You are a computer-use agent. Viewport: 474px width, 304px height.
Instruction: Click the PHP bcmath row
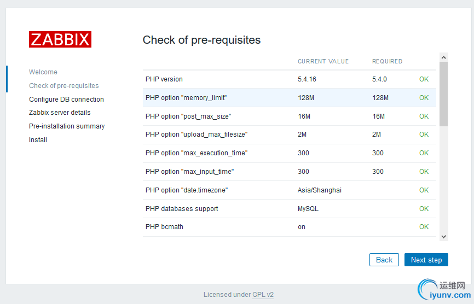289,227
